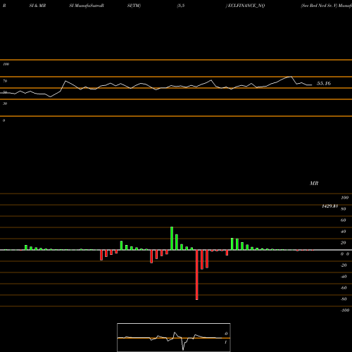Click the tallest red bar in MR histogram
This screenshot has height=352, width=352.
point(197,275)
